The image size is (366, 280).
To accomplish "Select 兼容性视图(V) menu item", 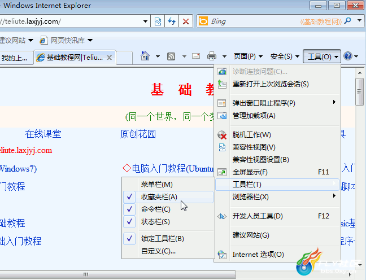I will (x=277, y=147).
